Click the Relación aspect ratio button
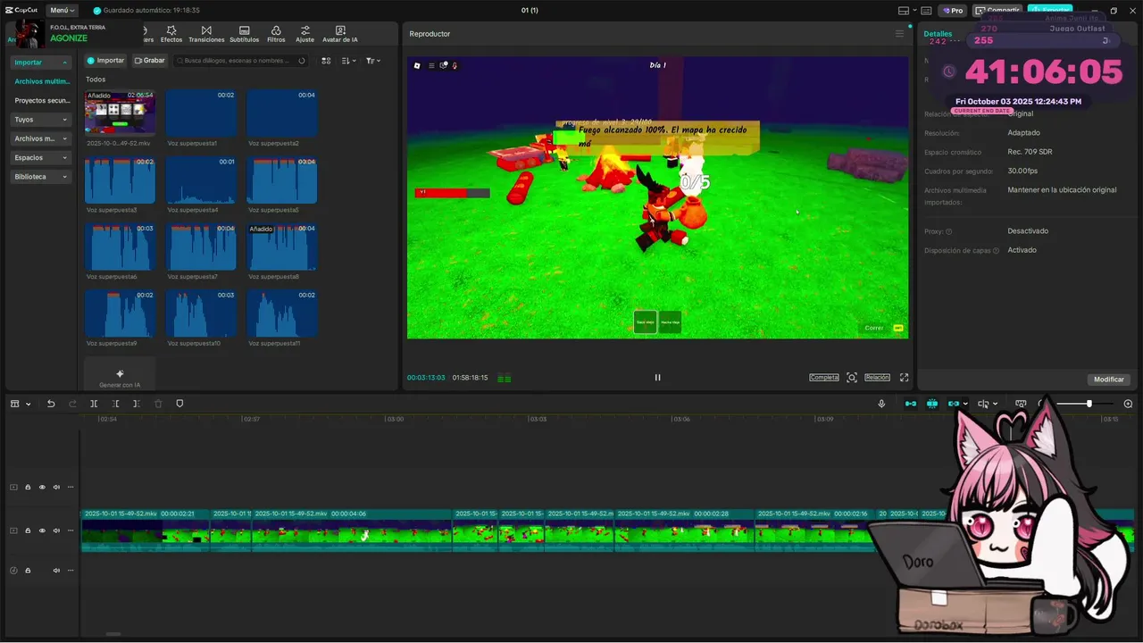Screen dimensions: 1143x643 (877, 378)
